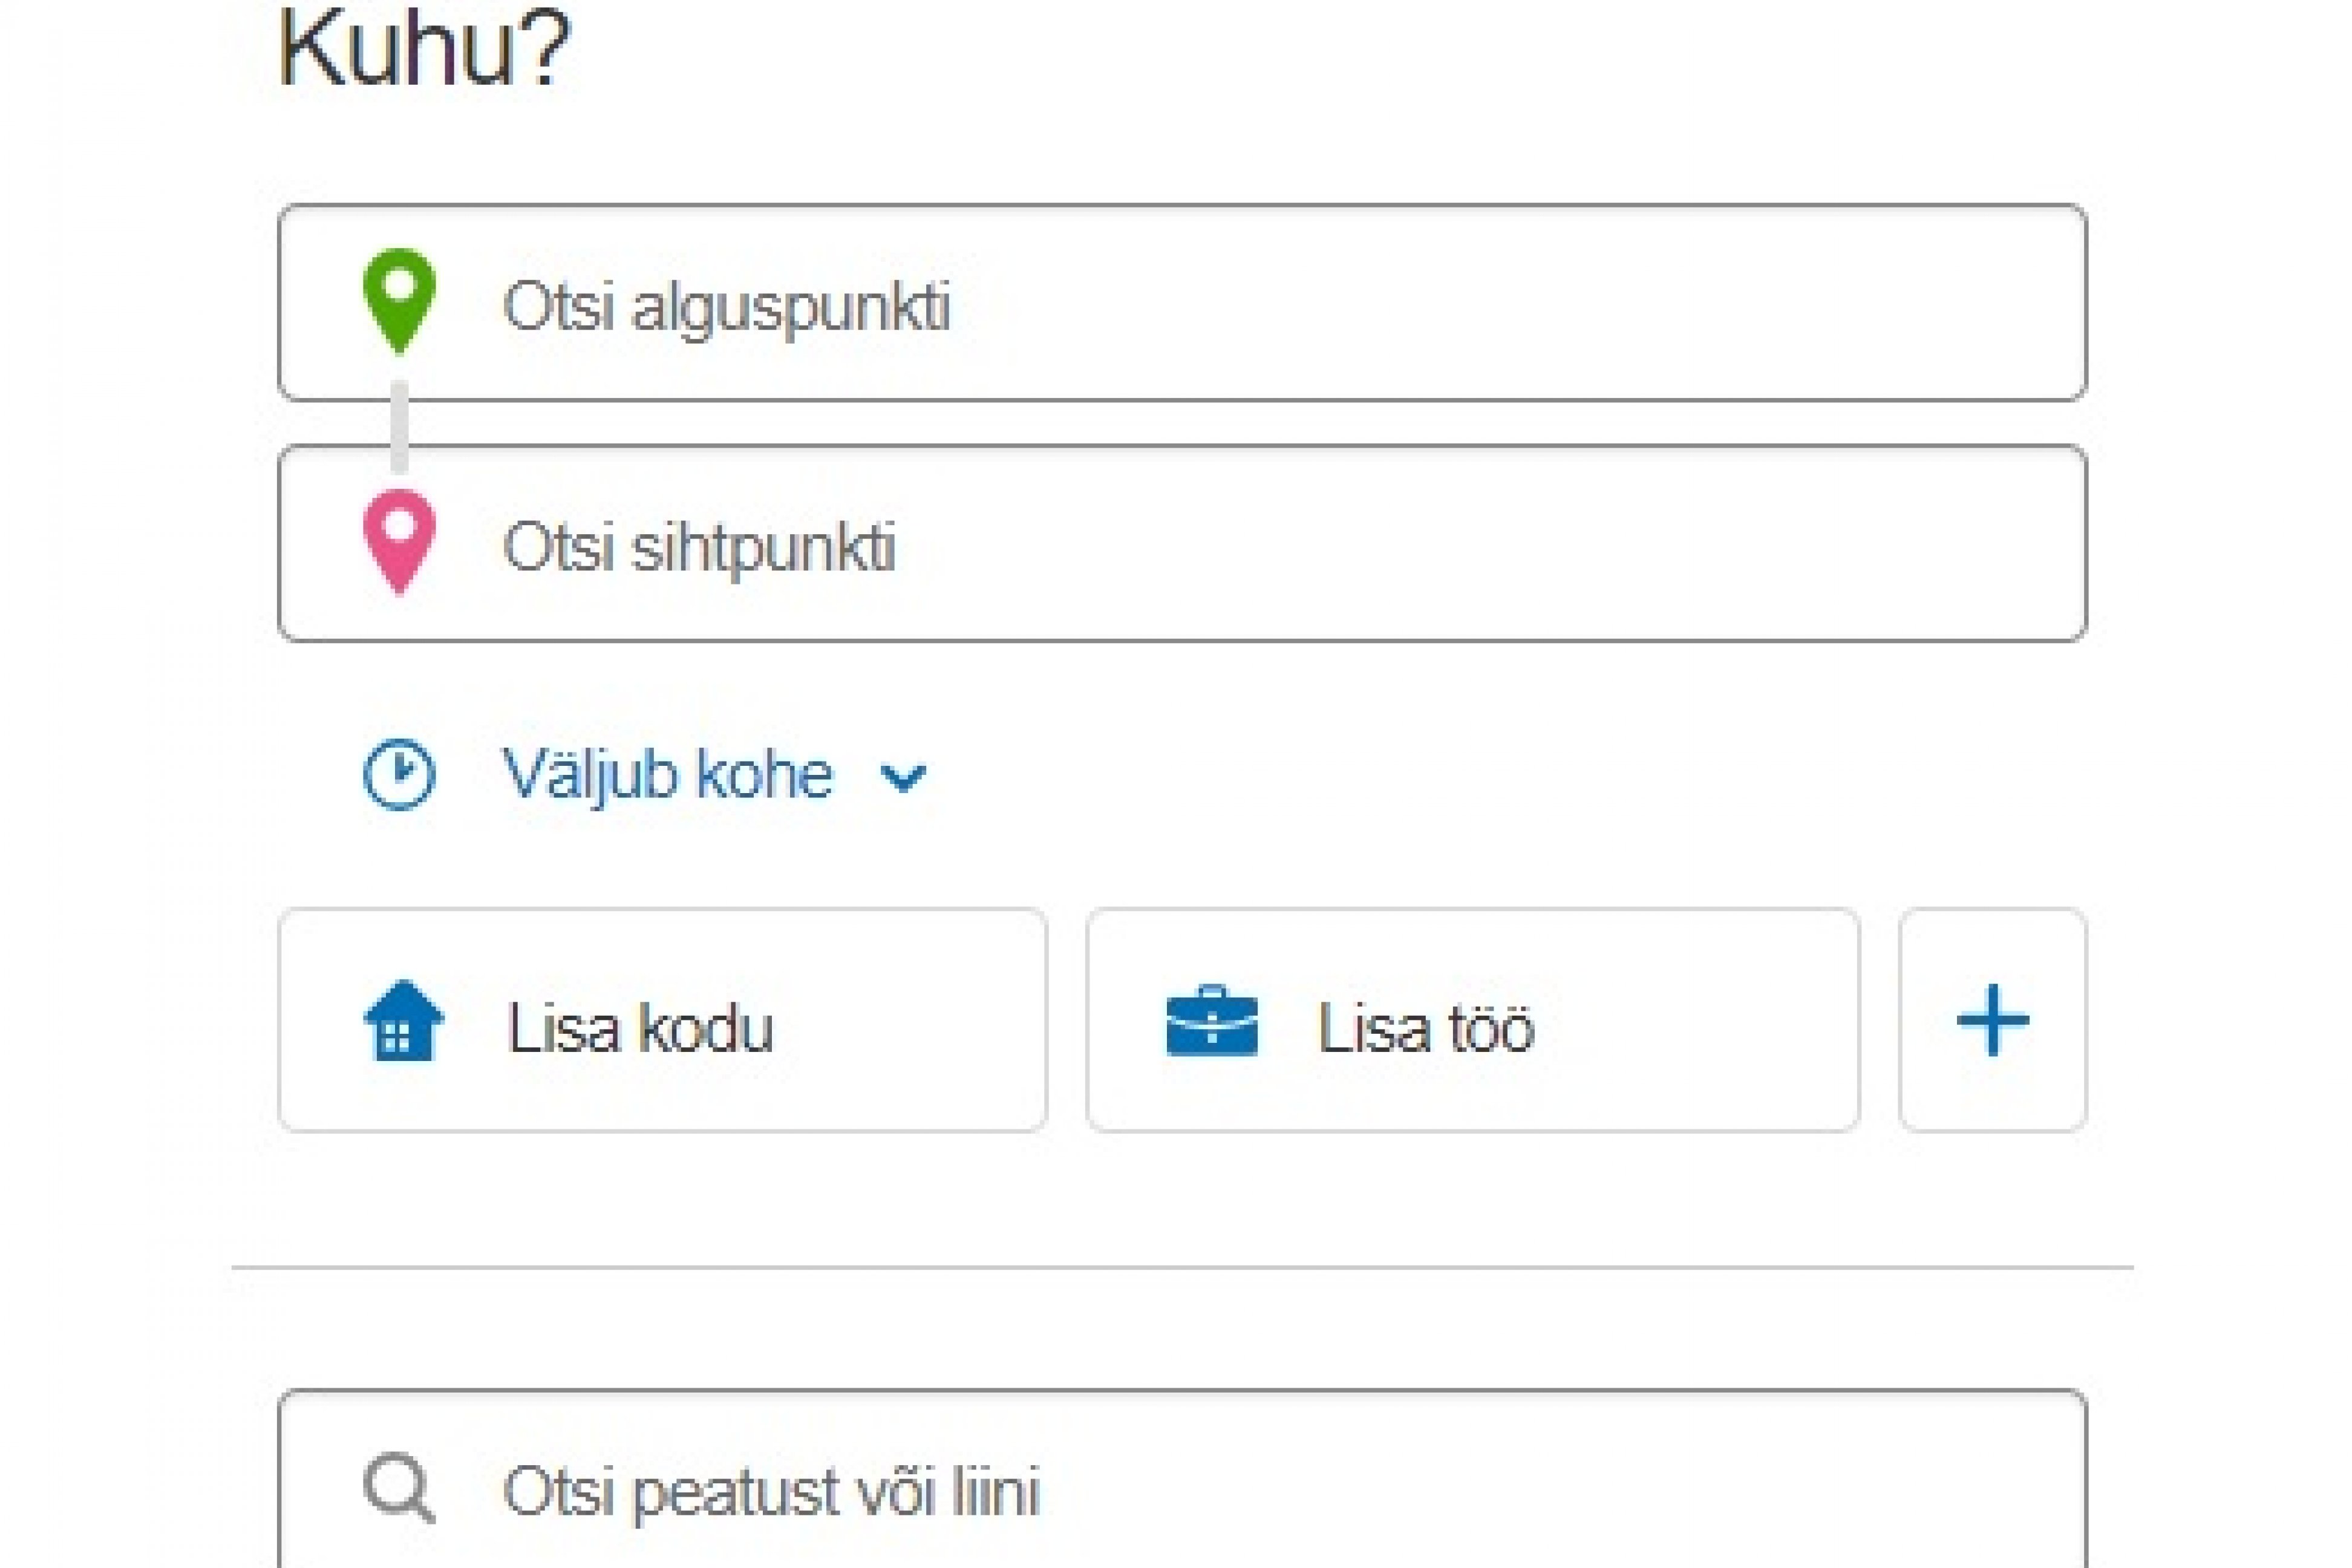Click the grey connector between location pins
This screenshot has width=2352, height=1568.
pyautogui.click(x=399, y=426)
